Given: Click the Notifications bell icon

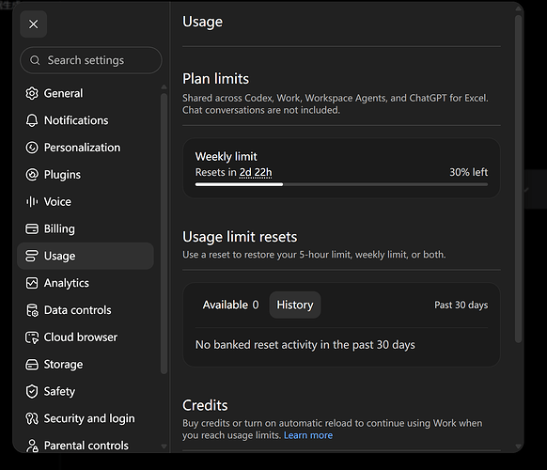Looking at the screenshot, I should coord(32,120).
